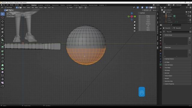
Task: Expand the Camera item in outliner
Action: pyautogui.click(x=164, y=16)
